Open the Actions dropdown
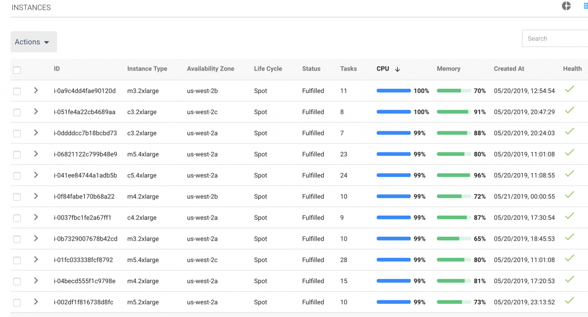Viewport: 588px width, 317px height. pos(33,42)
